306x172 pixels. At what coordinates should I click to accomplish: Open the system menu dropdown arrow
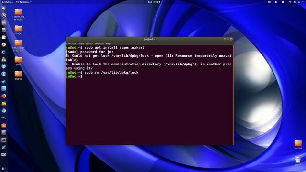(x=302, y=2)
